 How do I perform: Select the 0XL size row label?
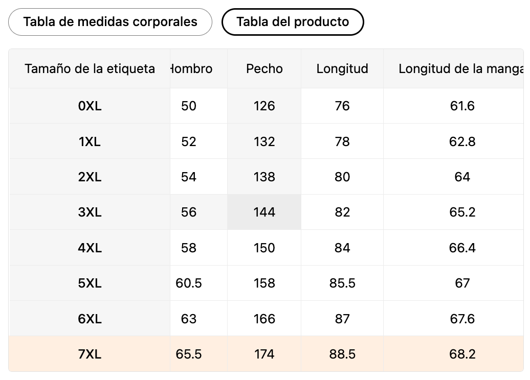(x=90, y=106)
